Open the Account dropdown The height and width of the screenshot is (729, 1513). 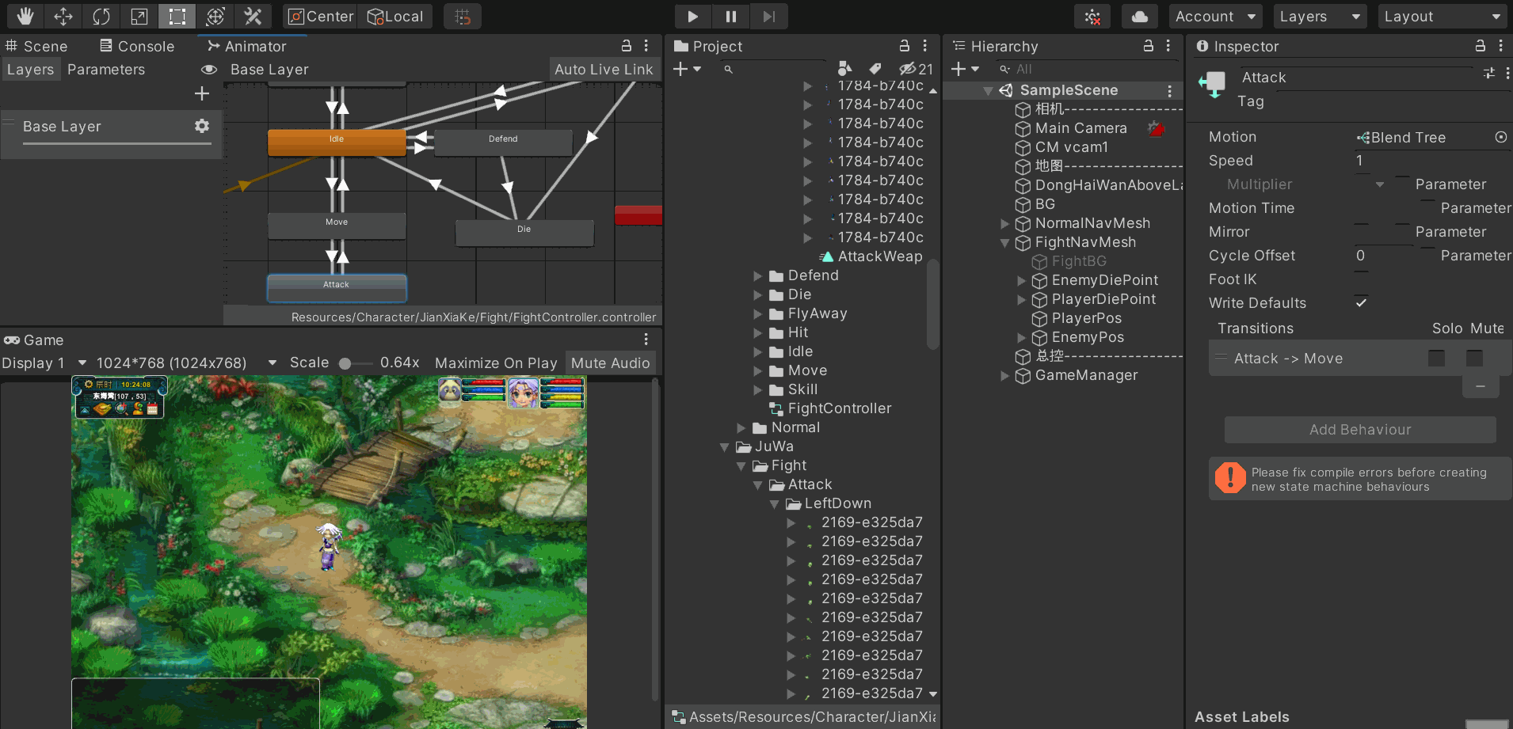pos(1215,16)
